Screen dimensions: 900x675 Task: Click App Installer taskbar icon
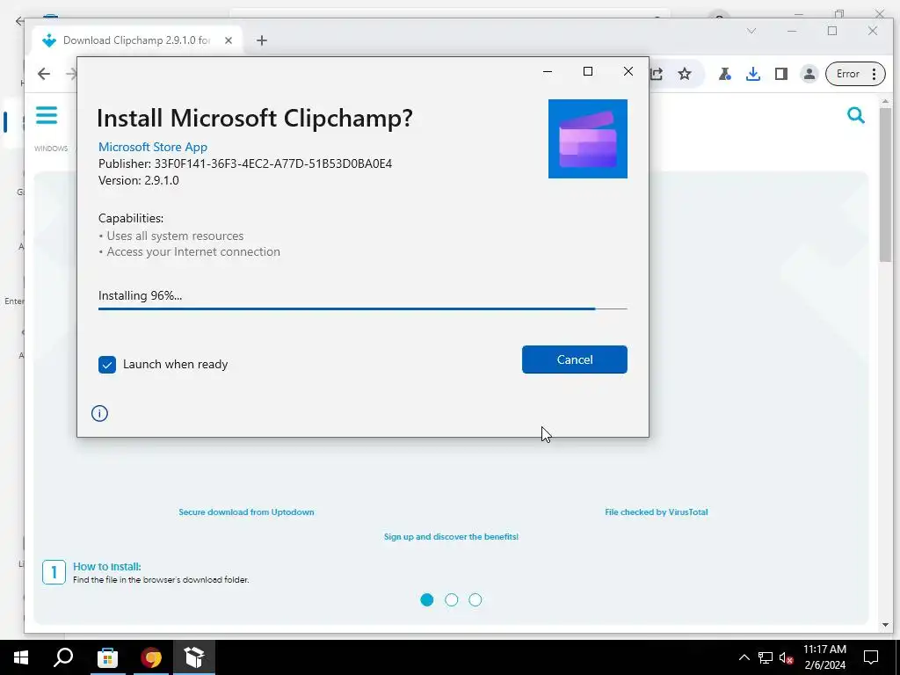click(x=194, y=657)
